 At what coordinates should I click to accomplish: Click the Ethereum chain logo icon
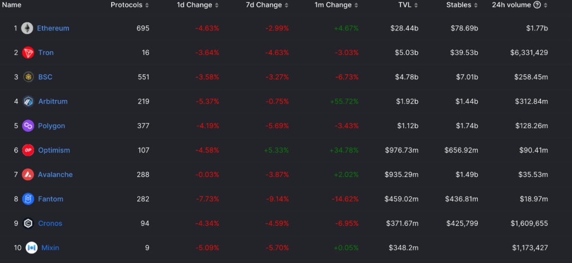(27, 28)
